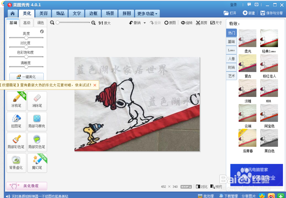Select the 抠图笔 cutout tool
Viewport: 286px width, 198px height.
(16, 122)
